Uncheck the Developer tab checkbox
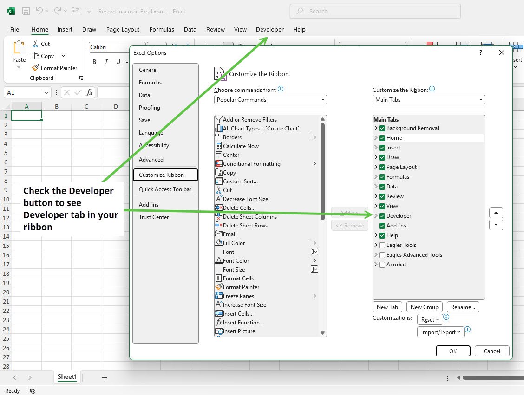Image resolution: width=524 pixels, height=395 pixels. pos(382,216)
